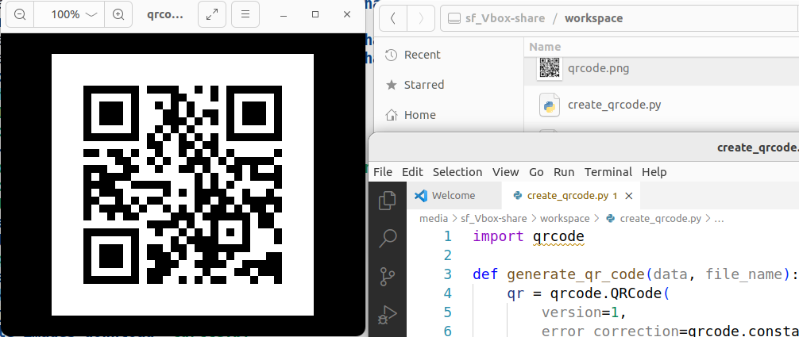Sort files by the Name column header
This screenshot has height=337, width=799.
coord(545,47)
